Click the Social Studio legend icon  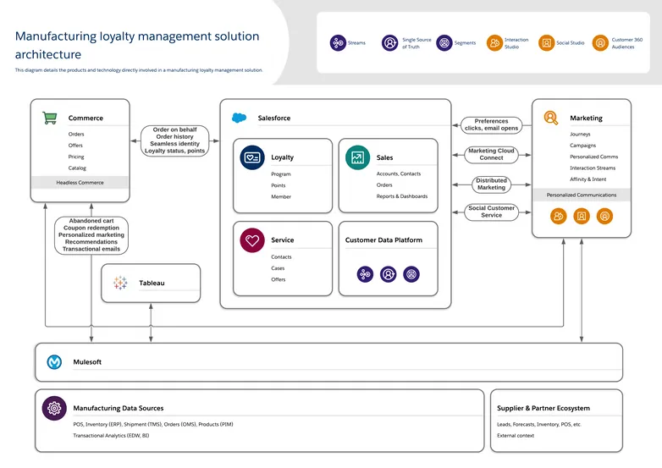tap(547, 42)
